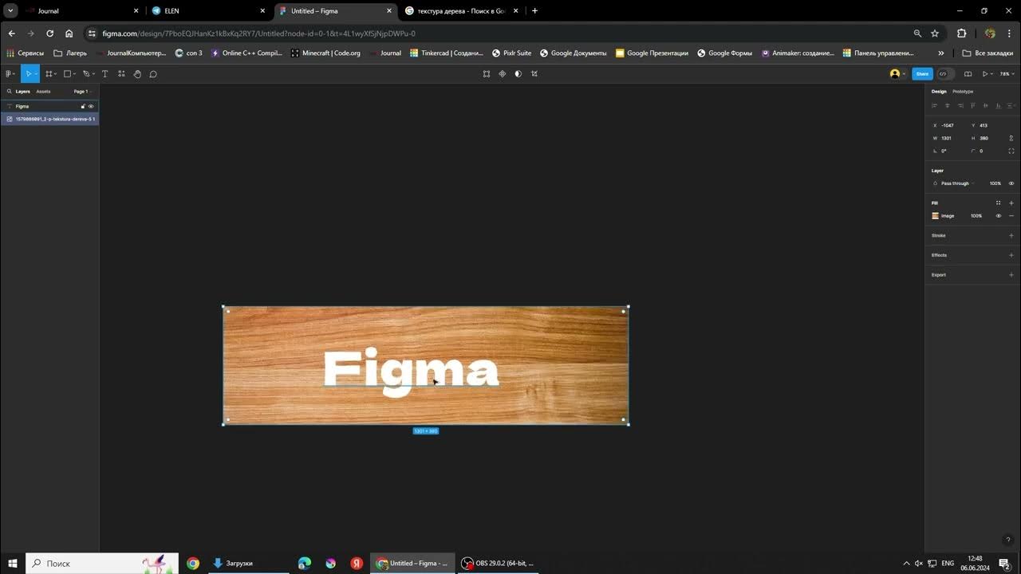Toggle layer visibility eye in Layer section

coord(1011,183)
